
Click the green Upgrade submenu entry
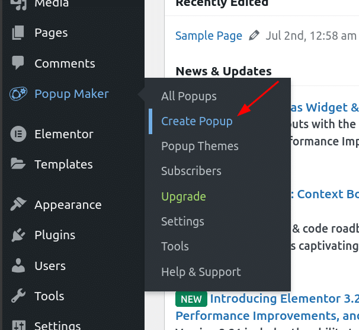point(184,196)
